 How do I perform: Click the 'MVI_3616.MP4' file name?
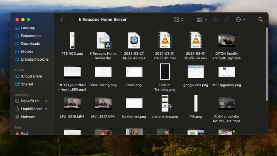72,116
